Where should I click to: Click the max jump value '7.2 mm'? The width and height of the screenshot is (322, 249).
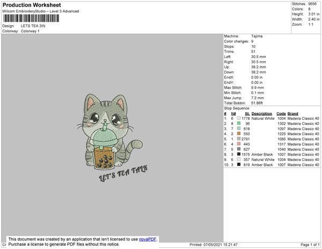tap(258, 98)
